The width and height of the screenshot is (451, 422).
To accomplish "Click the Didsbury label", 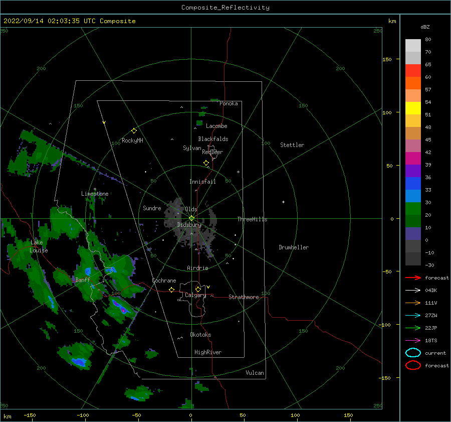I will pyautogui.click(x=189, y=225).
